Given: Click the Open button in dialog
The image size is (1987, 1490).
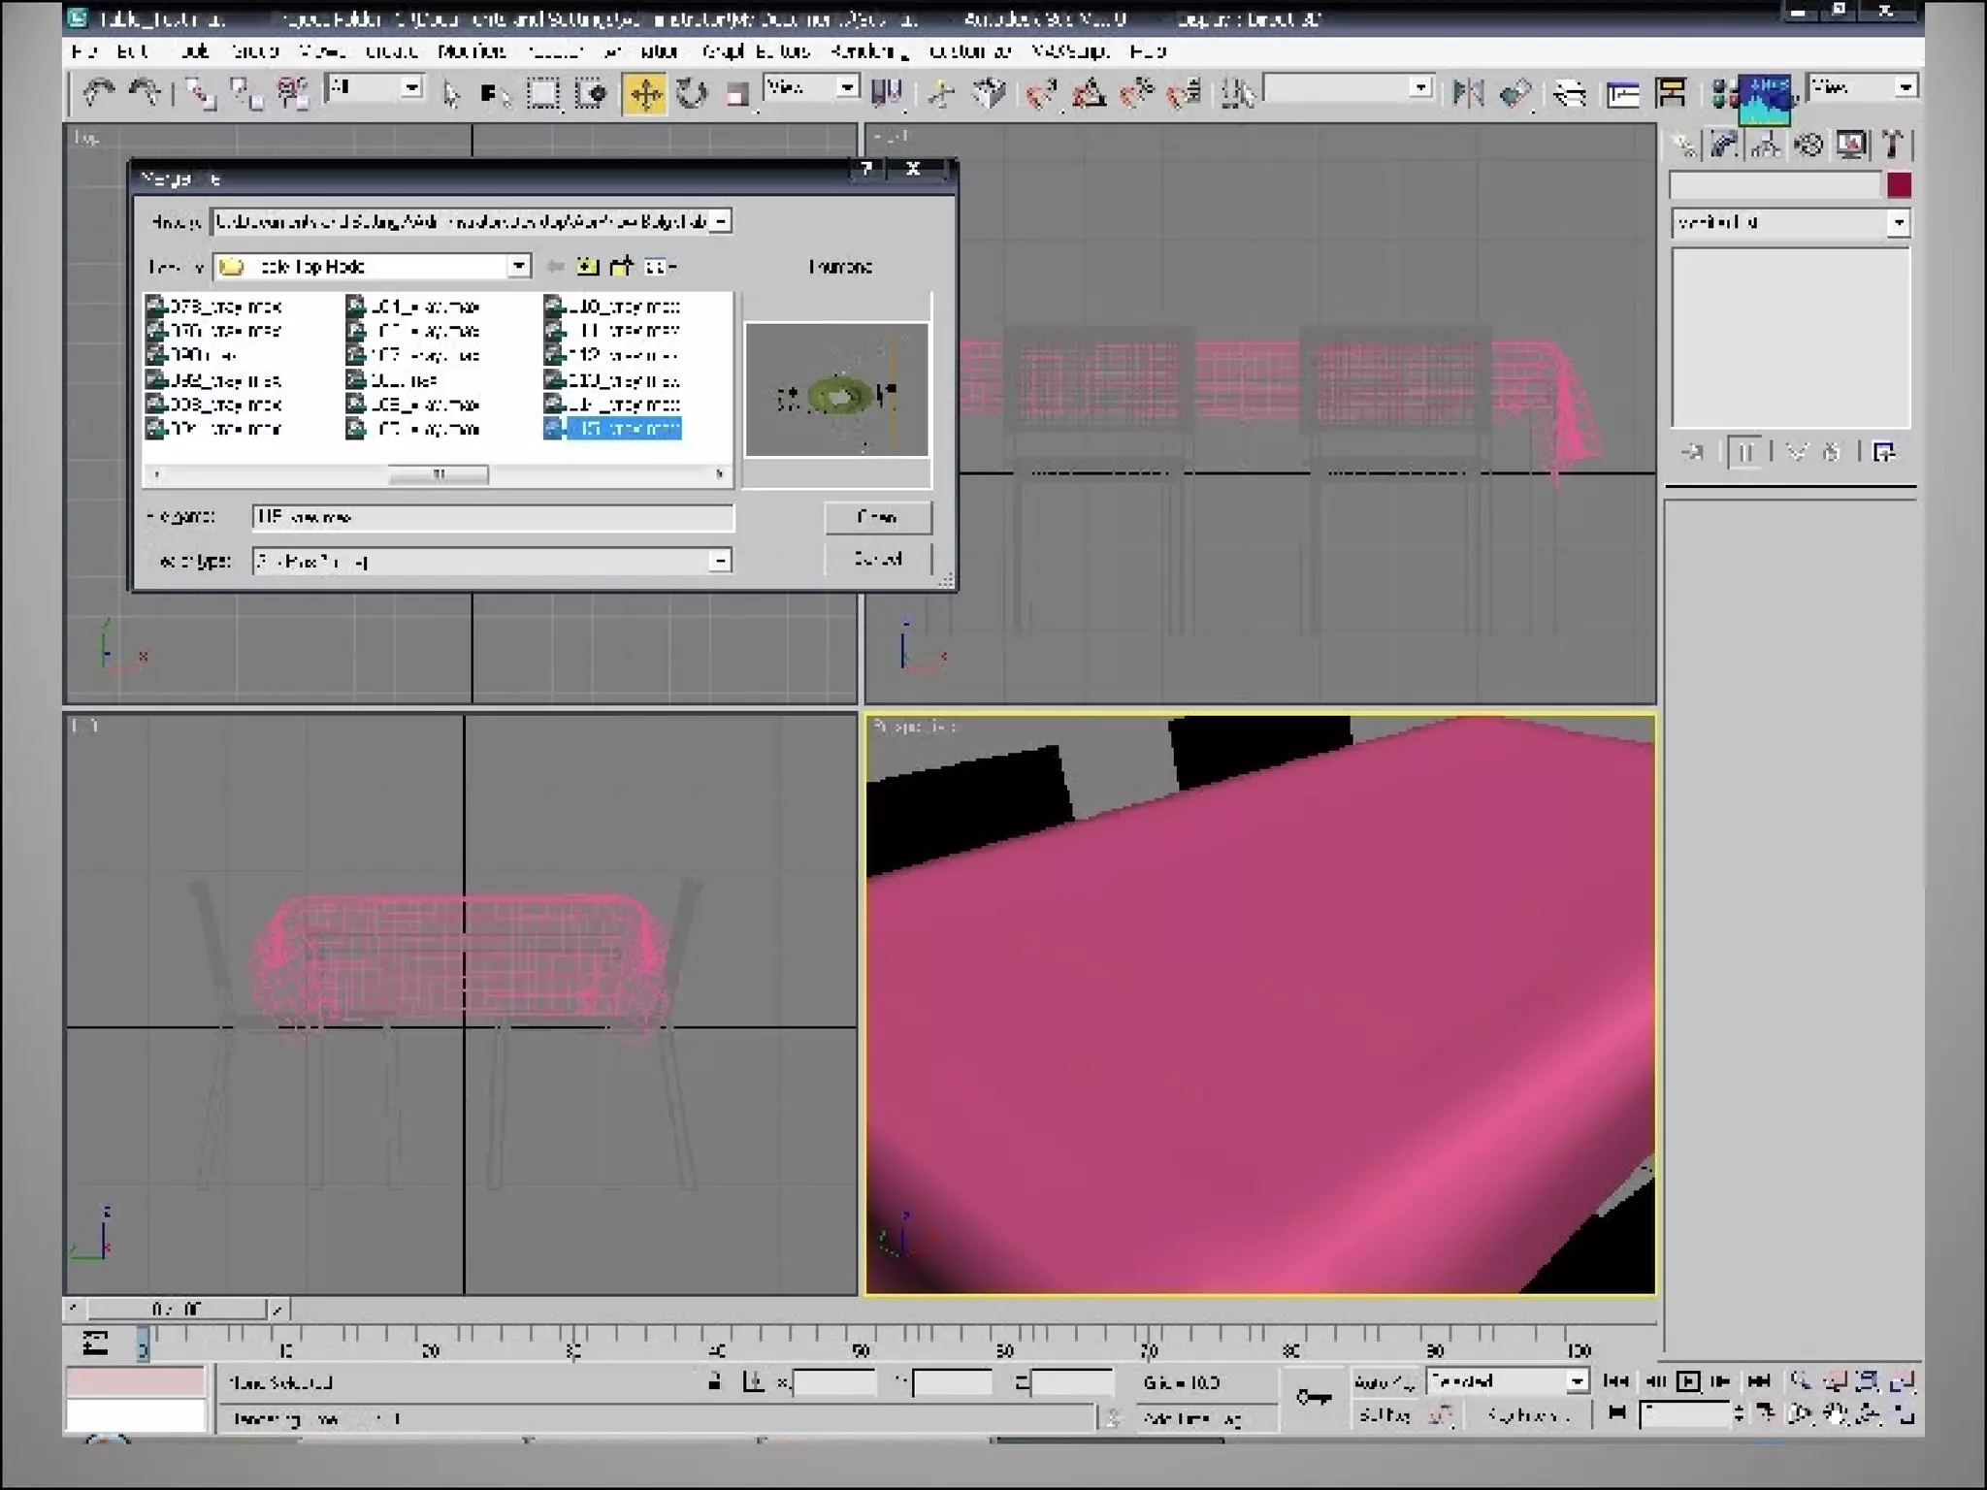Looking at the screenshot, I should (877, 517).
